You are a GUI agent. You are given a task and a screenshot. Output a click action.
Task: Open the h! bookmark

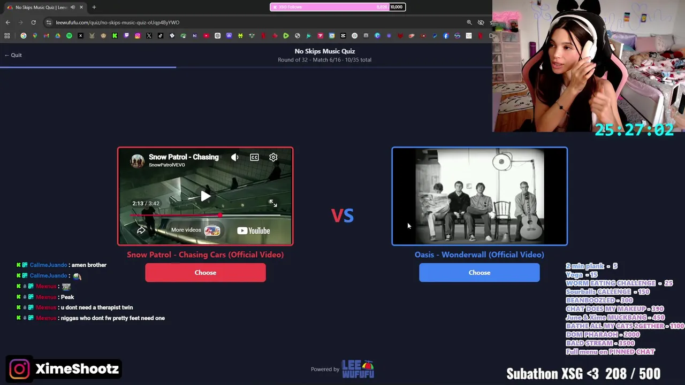point(195,36)
